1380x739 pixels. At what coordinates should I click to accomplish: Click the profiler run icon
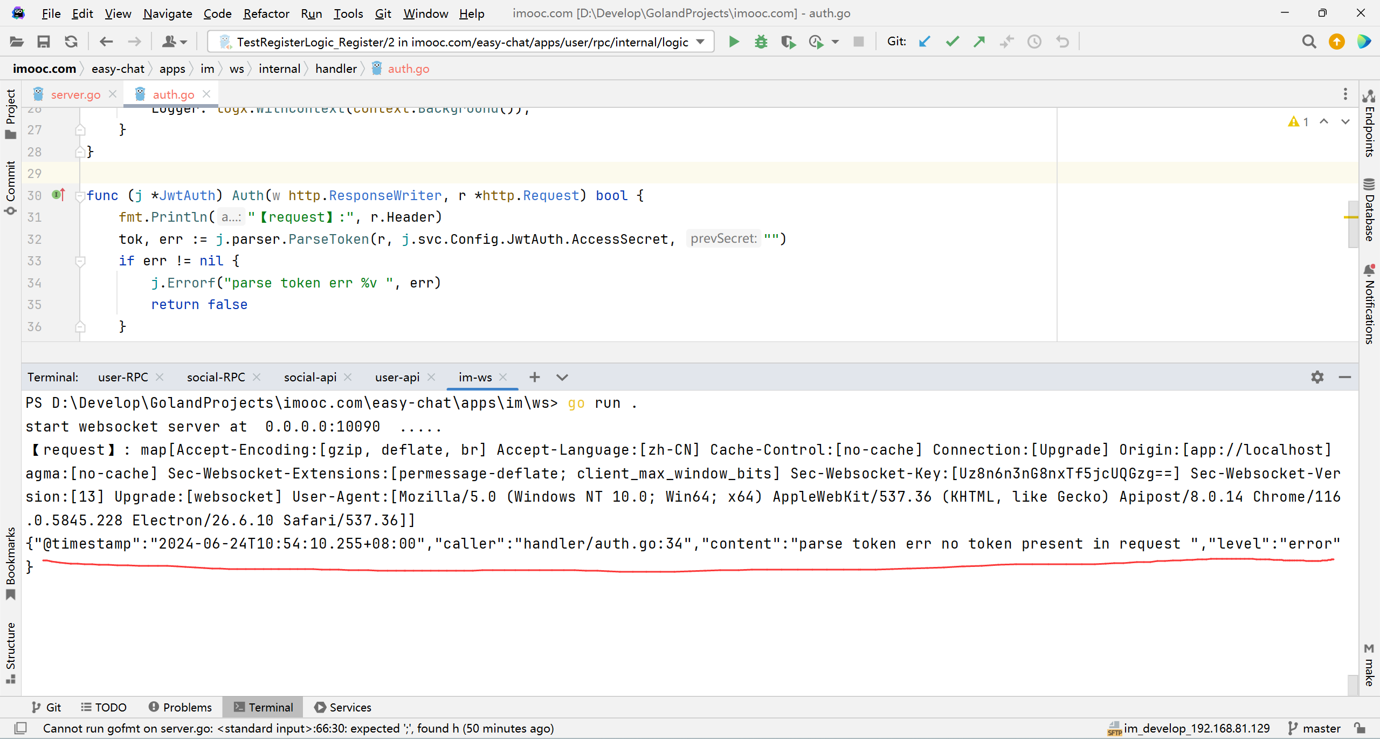[x=816, y=42]
